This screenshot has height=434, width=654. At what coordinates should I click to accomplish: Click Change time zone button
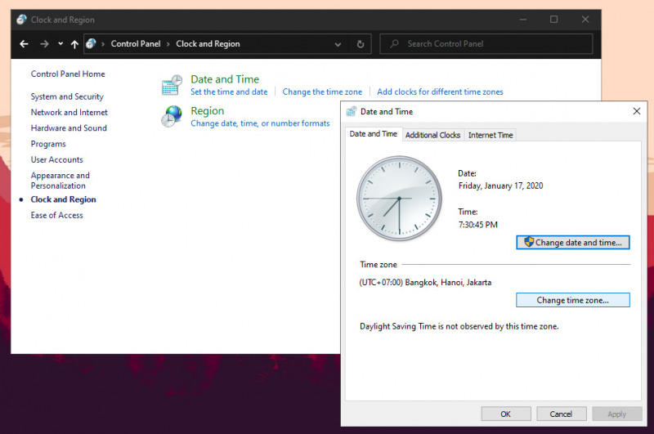tap(573, 300)
